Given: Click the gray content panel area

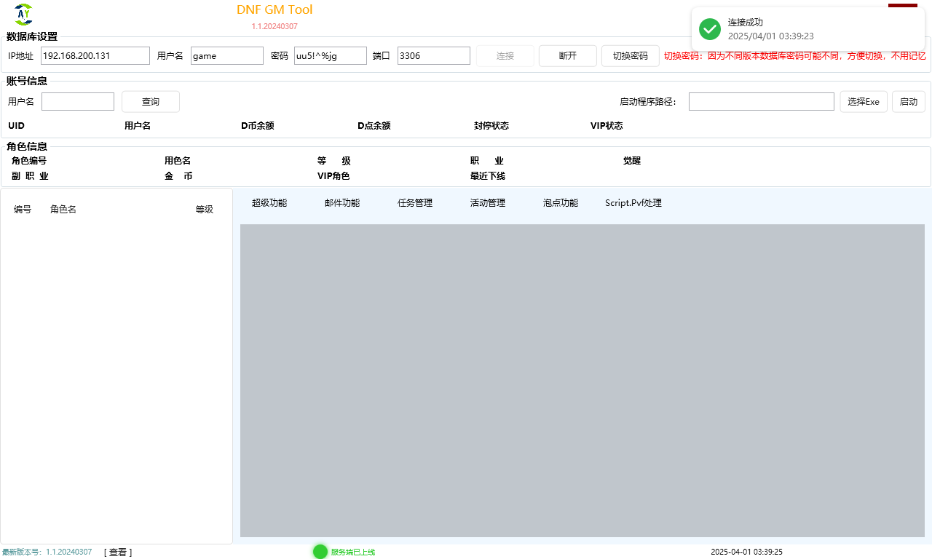Looking at the screenshot, I should pyautogui.click(x=582, y=381).
